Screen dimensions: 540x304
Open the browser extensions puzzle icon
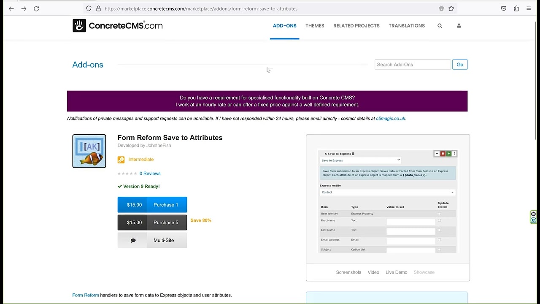516,8
